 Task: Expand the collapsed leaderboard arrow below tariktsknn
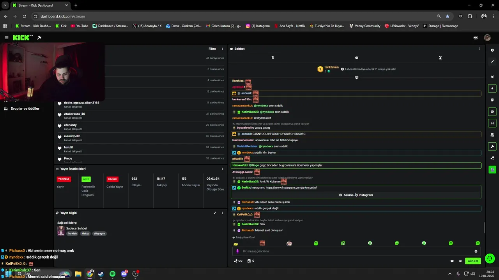[356, 78]
